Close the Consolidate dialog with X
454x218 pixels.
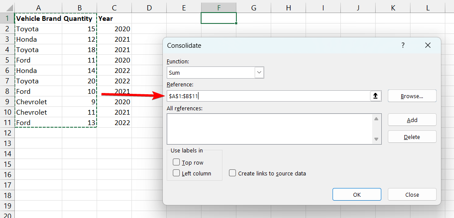point(427,45)
